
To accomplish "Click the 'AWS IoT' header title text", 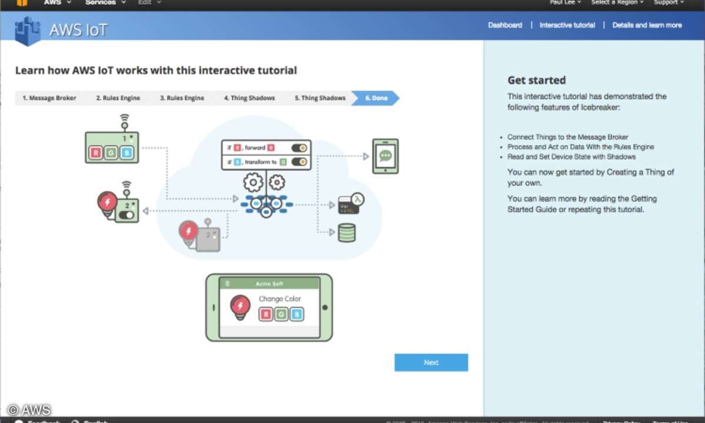I will point(78,30).
